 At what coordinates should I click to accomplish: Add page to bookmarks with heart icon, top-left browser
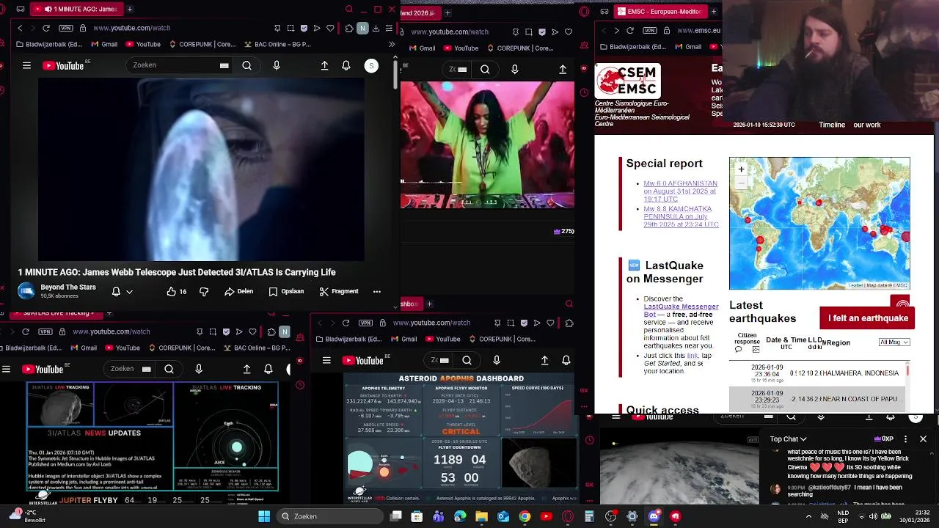[x=330, y=28]
